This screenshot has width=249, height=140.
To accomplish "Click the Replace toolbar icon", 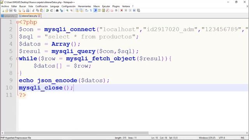I will point(61,10).
